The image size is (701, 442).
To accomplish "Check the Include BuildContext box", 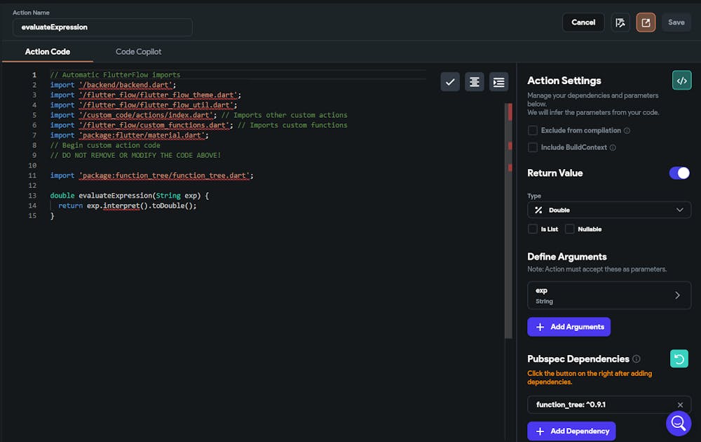I will [x=533, y=147].
